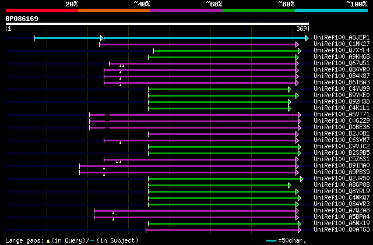Click the yellow query gap icon in legend
The width and height of the screenshot is (373, 245).
[48, 241]
